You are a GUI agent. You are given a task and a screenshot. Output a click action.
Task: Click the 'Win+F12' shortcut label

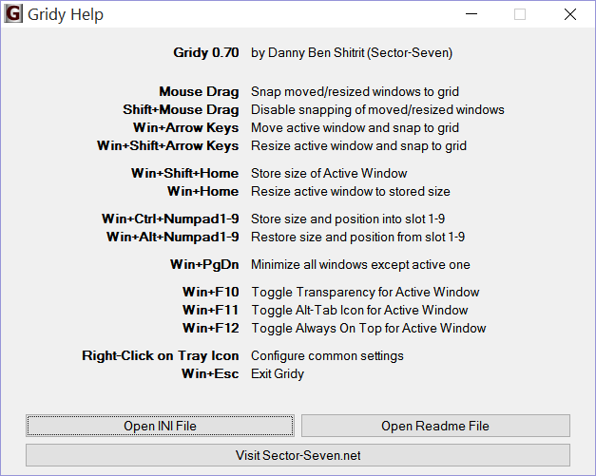pos(211,328)
